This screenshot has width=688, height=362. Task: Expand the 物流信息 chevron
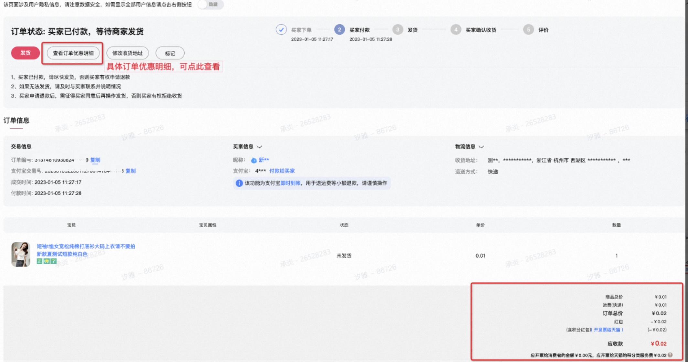coord(481,147)
